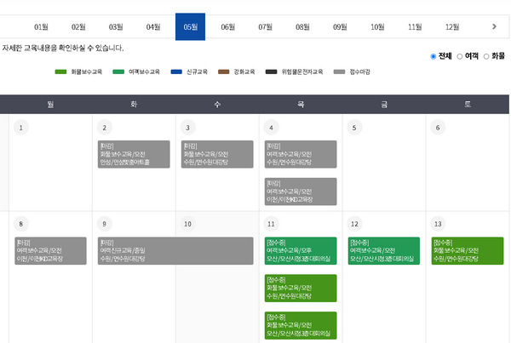Open day 8 여객보수교육 at 이천KD교육장
This screenshot has width=511, height=343.
point(50,251)
